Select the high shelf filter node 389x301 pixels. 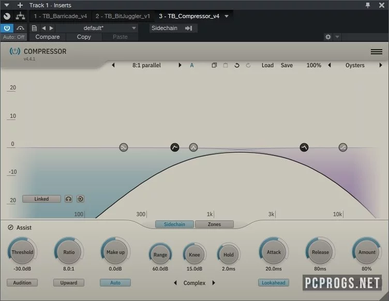(343, 147)
